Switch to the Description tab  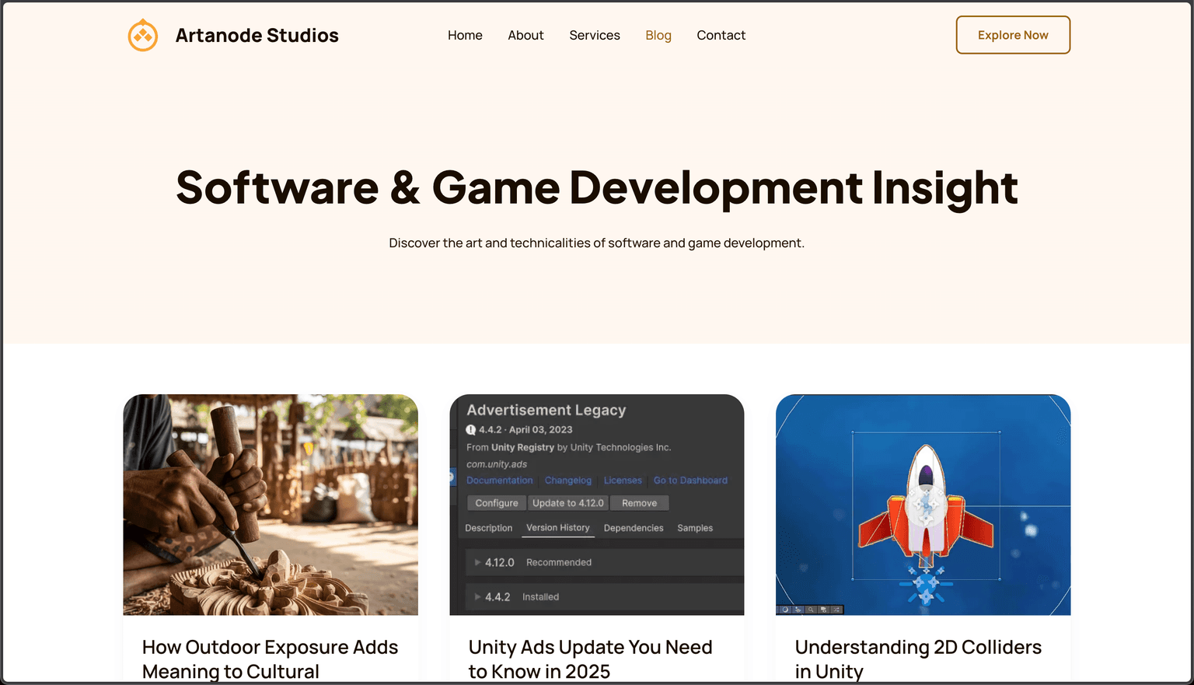(488, 528)
